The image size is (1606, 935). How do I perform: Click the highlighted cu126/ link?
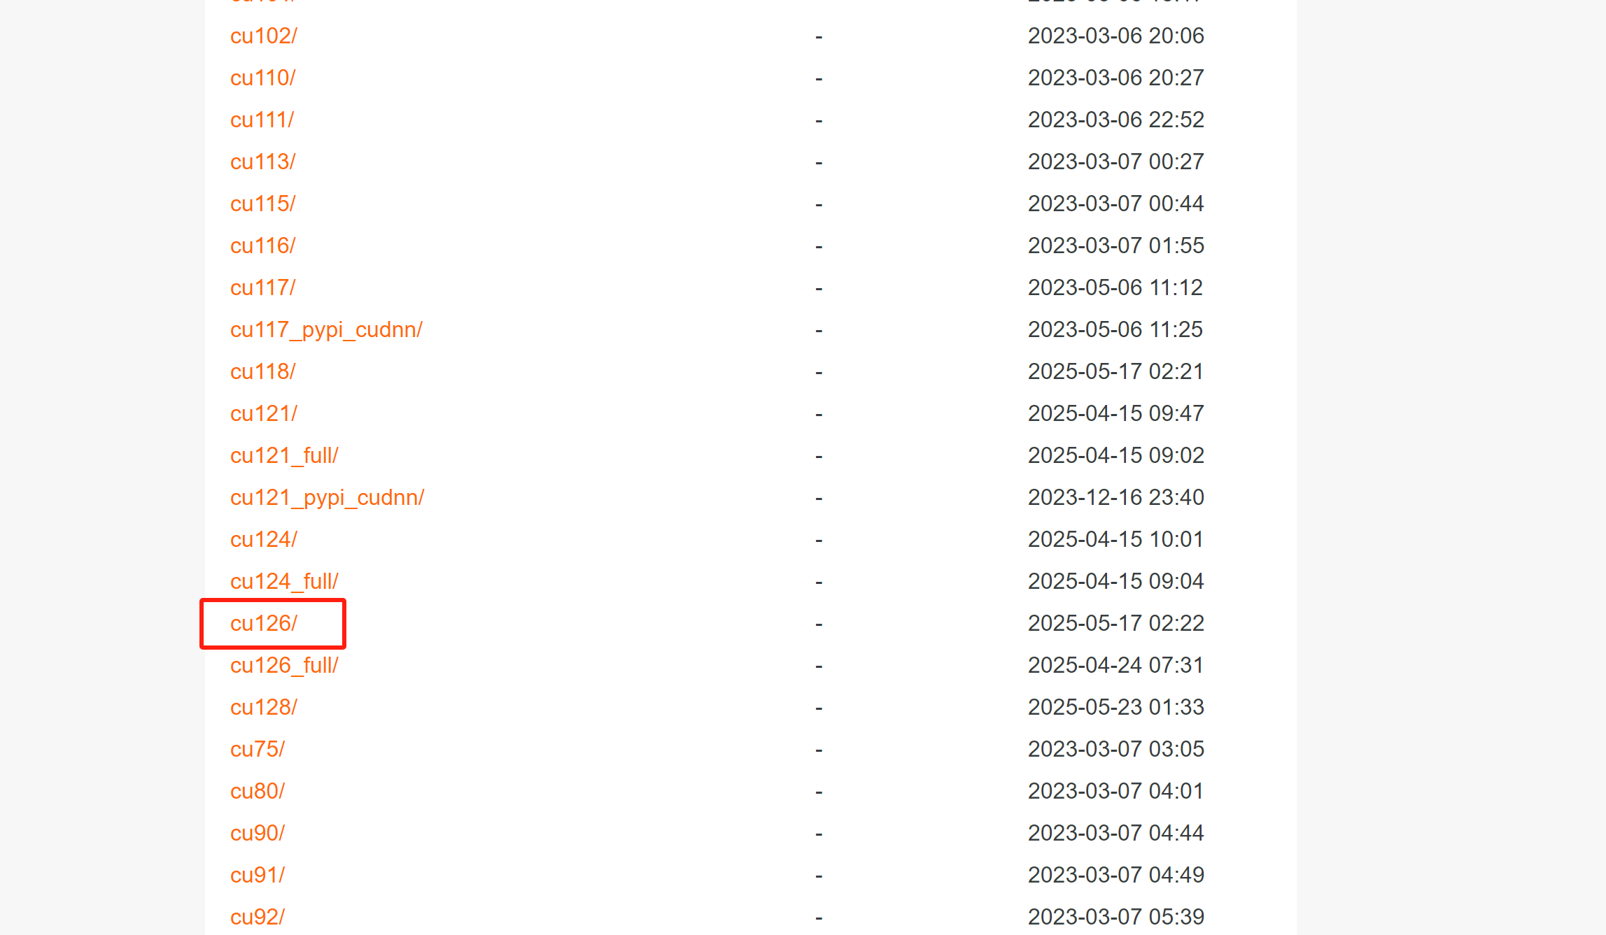coord(264,623)
